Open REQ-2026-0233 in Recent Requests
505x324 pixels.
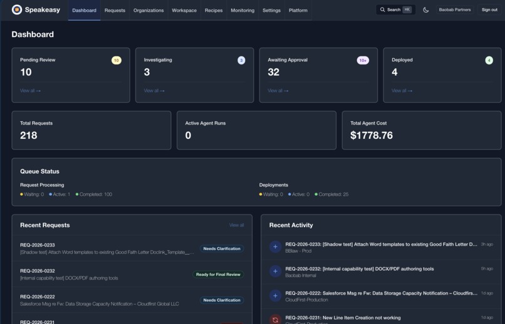pos(132,248)
